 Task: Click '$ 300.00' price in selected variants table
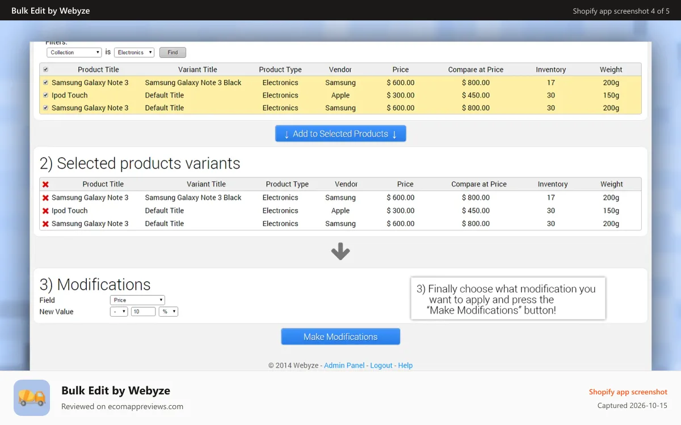tap(401, 211)
